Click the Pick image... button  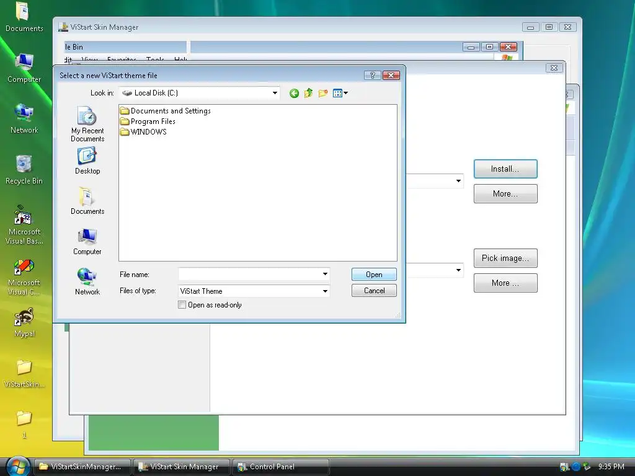click(x=505, y=258)
